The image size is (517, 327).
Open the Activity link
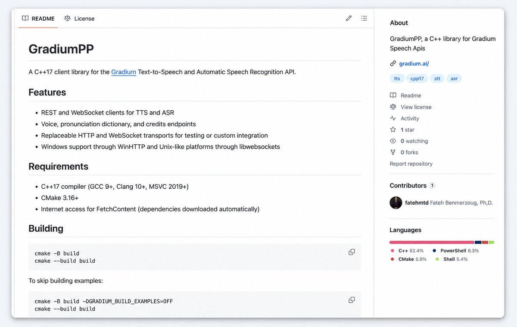[x=410, y=118]
